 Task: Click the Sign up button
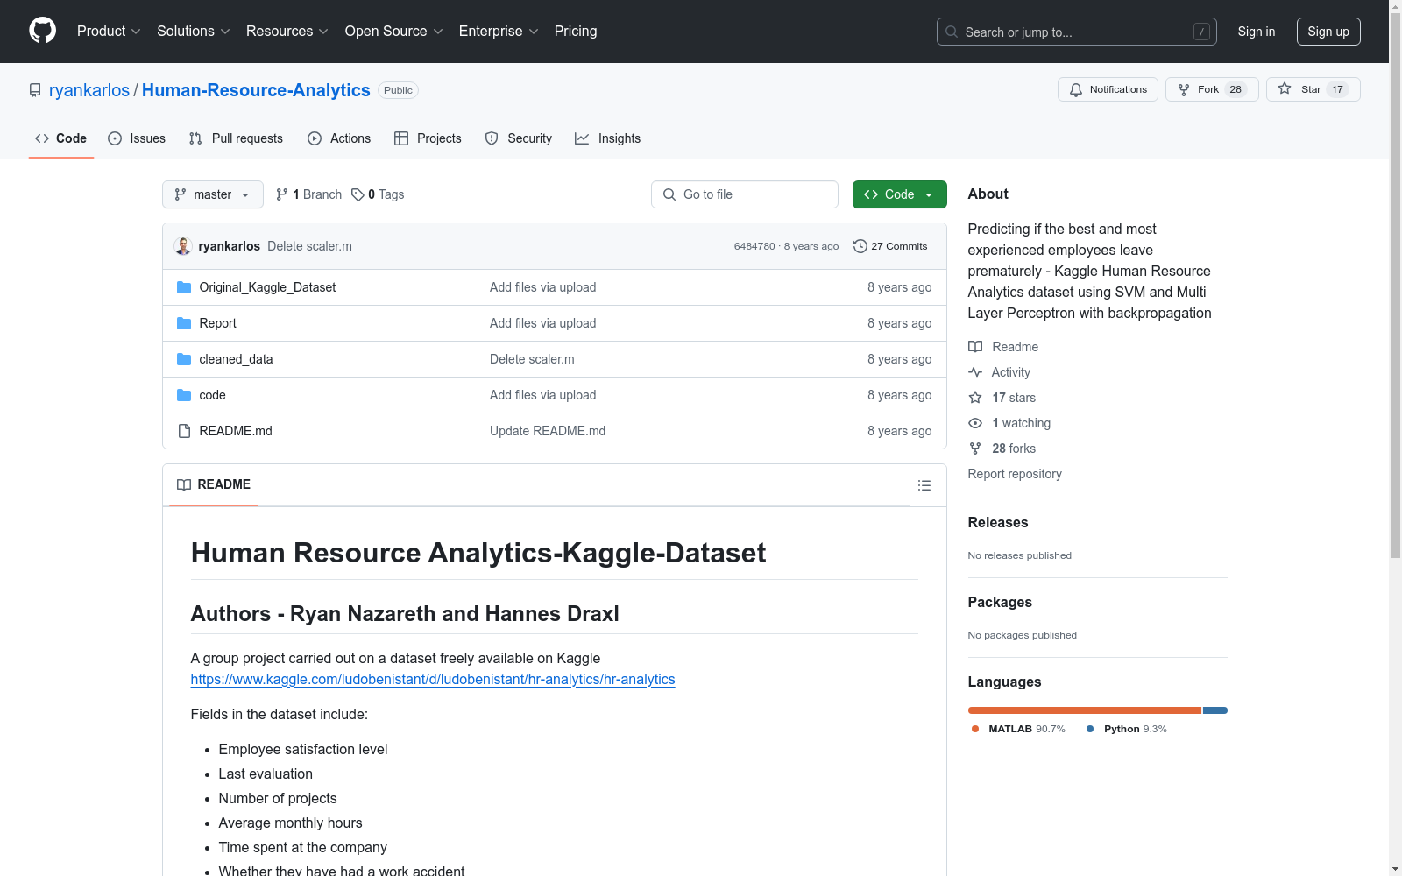1328,32
